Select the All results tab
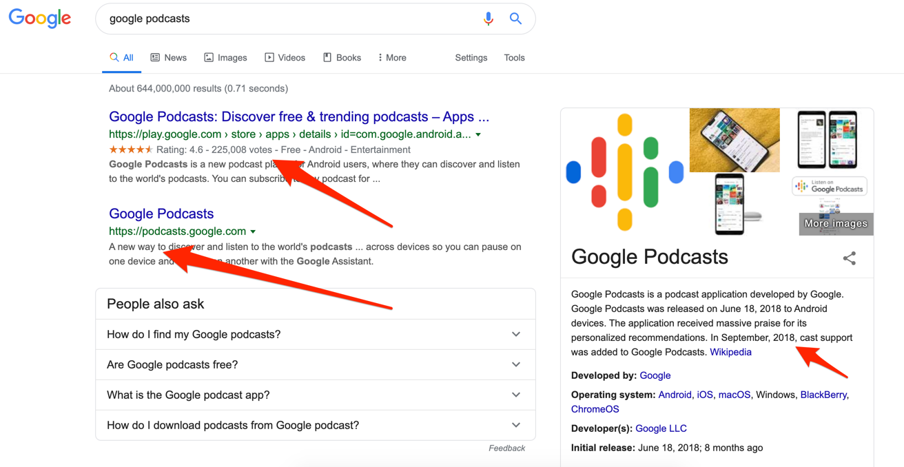 pyautogui.click(x=122, y=58)
